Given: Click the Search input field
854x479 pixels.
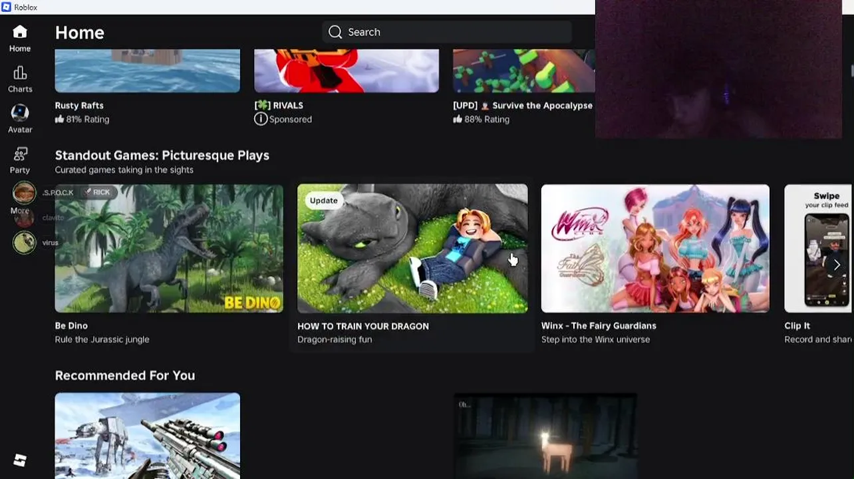Looking at the screenshot, I should (447, 32).
